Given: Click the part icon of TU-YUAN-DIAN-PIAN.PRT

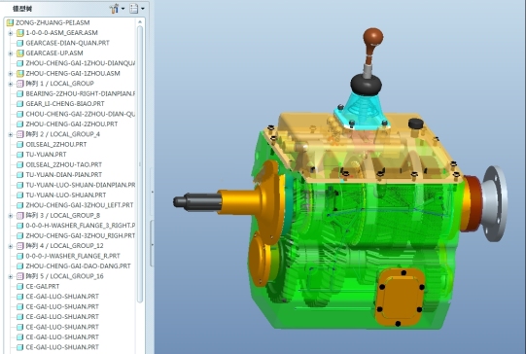Looking at the screenshot, I should point(20,175).
